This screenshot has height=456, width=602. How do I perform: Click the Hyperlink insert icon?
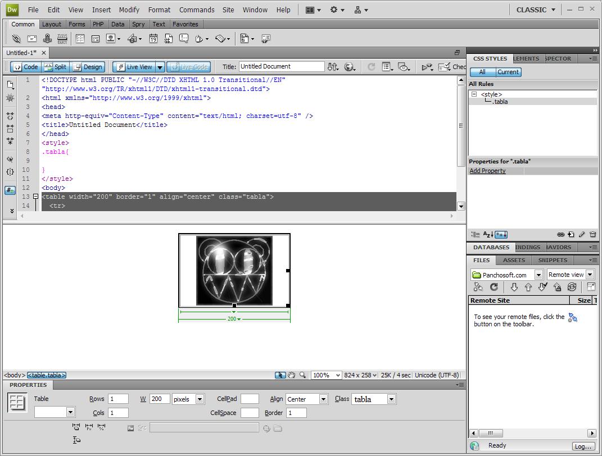tap(16, 39)
